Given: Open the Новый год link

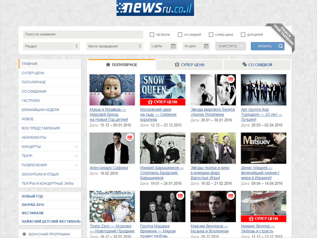Looking at the screenshot, I should (32, 196).
